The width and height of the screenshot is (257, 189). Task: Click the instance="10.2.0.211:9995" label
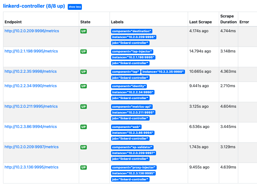coord(133,113)
